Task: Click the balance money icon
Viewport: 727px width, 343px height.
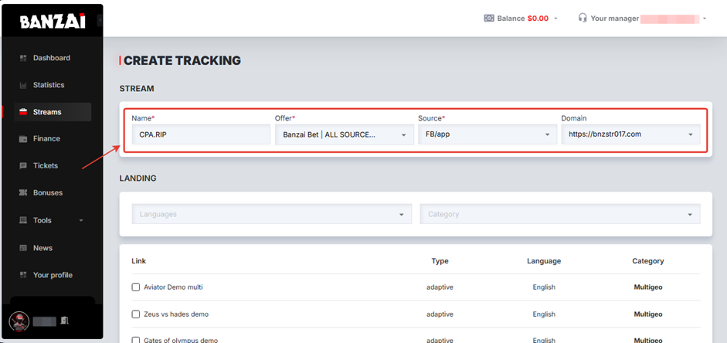Action: coord(489,19)
